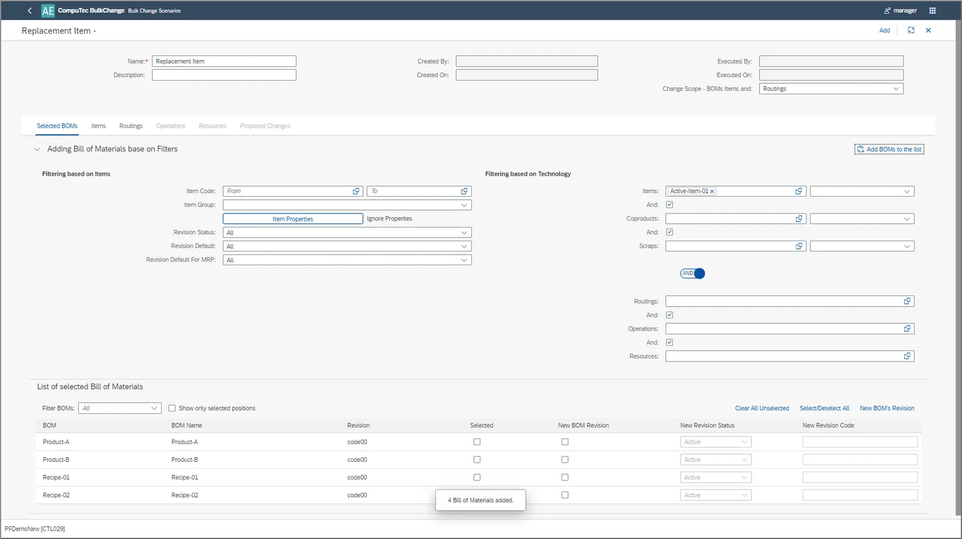Select the Recipe-01 BOM checkbox
This screenshot has width=962, height=539.
click(477, 478)
